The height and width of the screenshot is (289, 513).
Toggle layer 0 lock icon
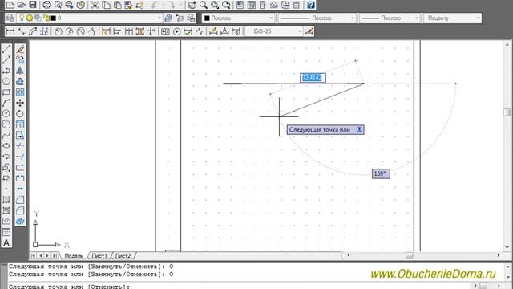(x=46, y=18)
